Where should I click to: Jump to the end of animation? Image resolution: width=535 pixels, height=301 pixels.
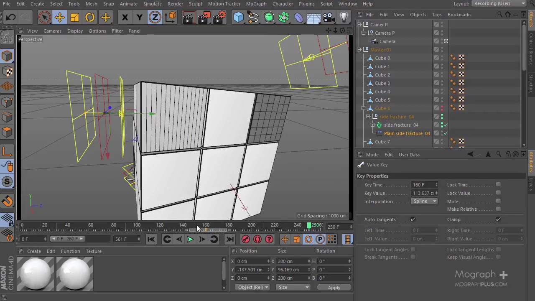coord(229,239)
